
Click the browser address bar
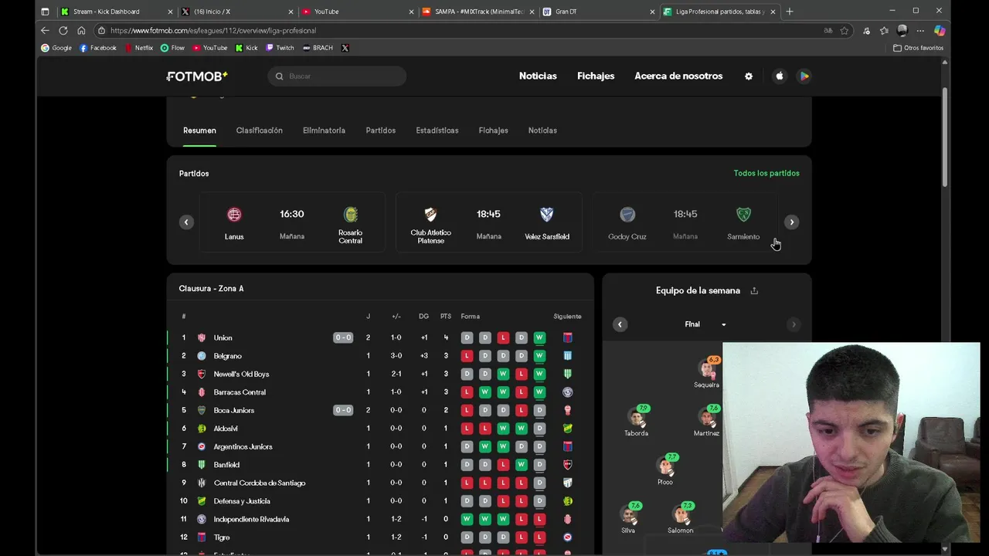click(464, 30)
